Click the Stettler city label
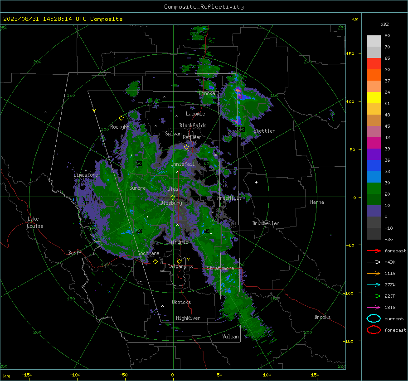The image size is (408, 381). 264,131
